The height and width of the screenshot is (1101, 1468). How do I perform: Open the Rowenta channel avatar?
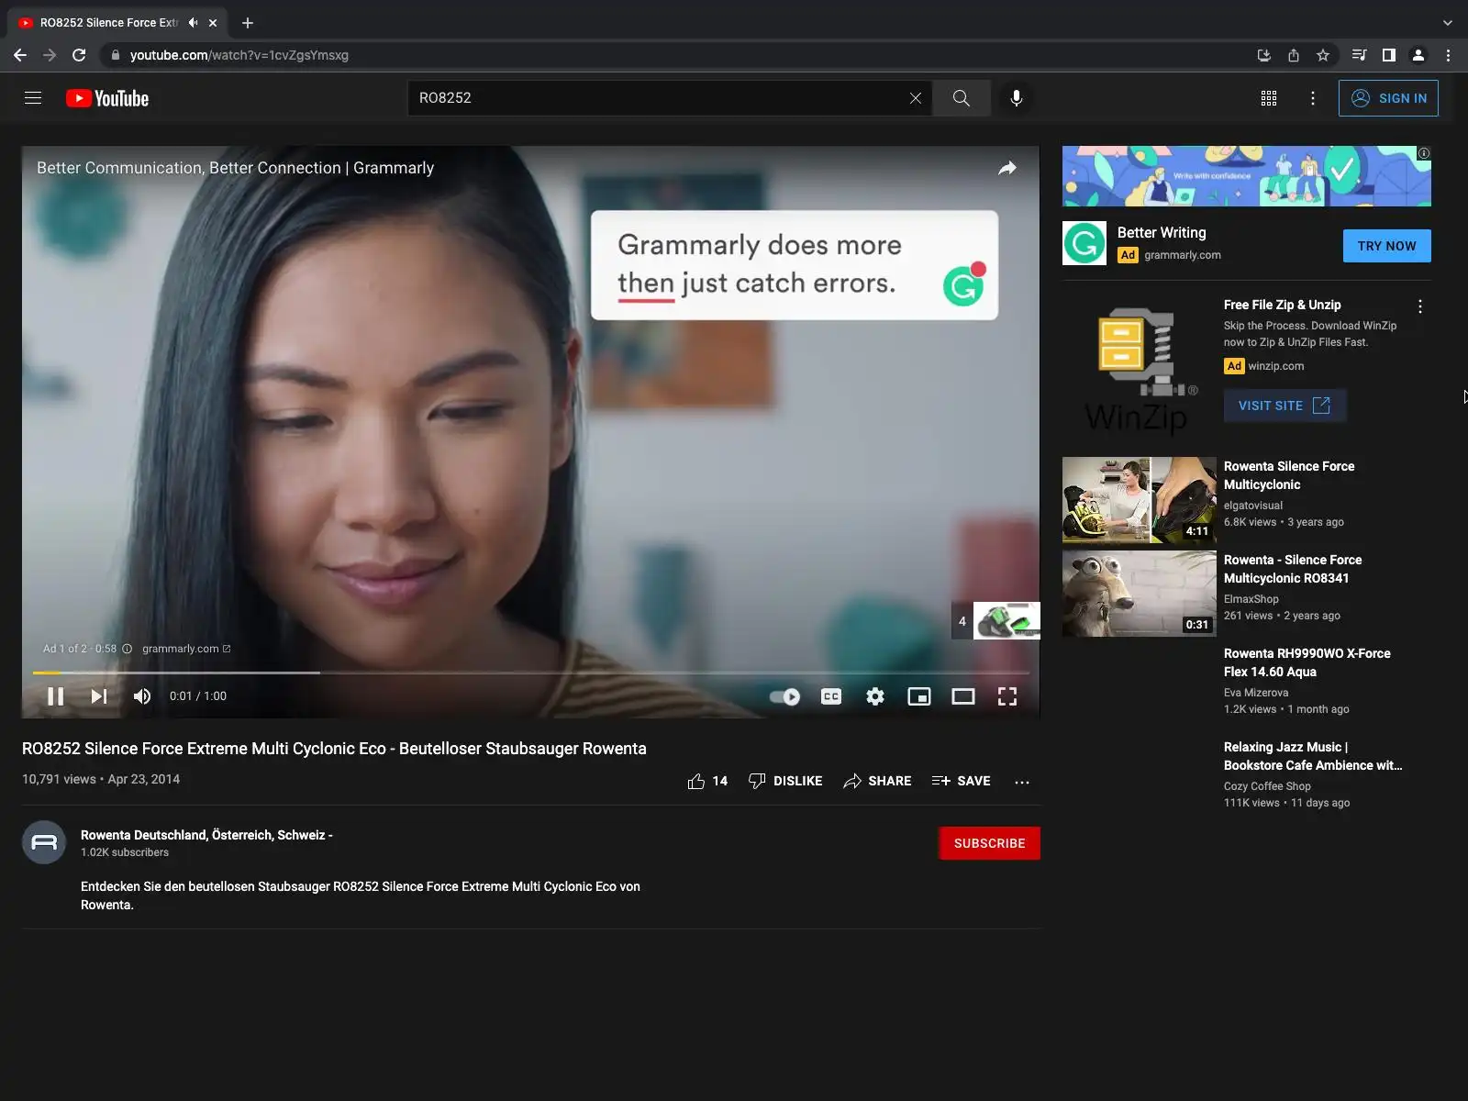pyautogui.click(x=44, y=842)
